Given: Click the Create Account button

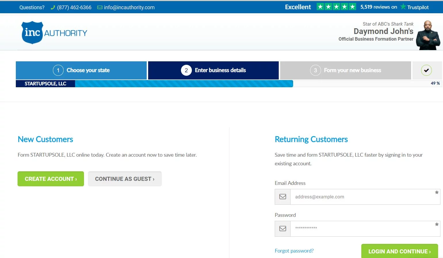Looking at the screenshot, I should 51,179.
